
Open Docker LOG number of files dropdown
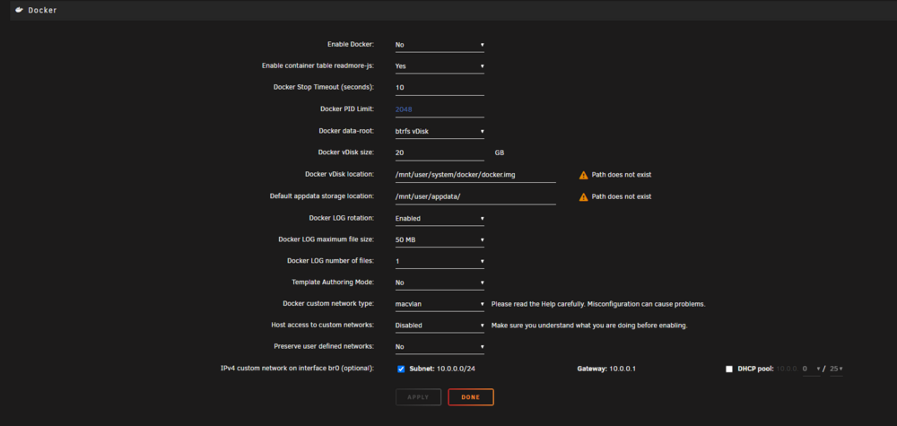pos(440,261)
